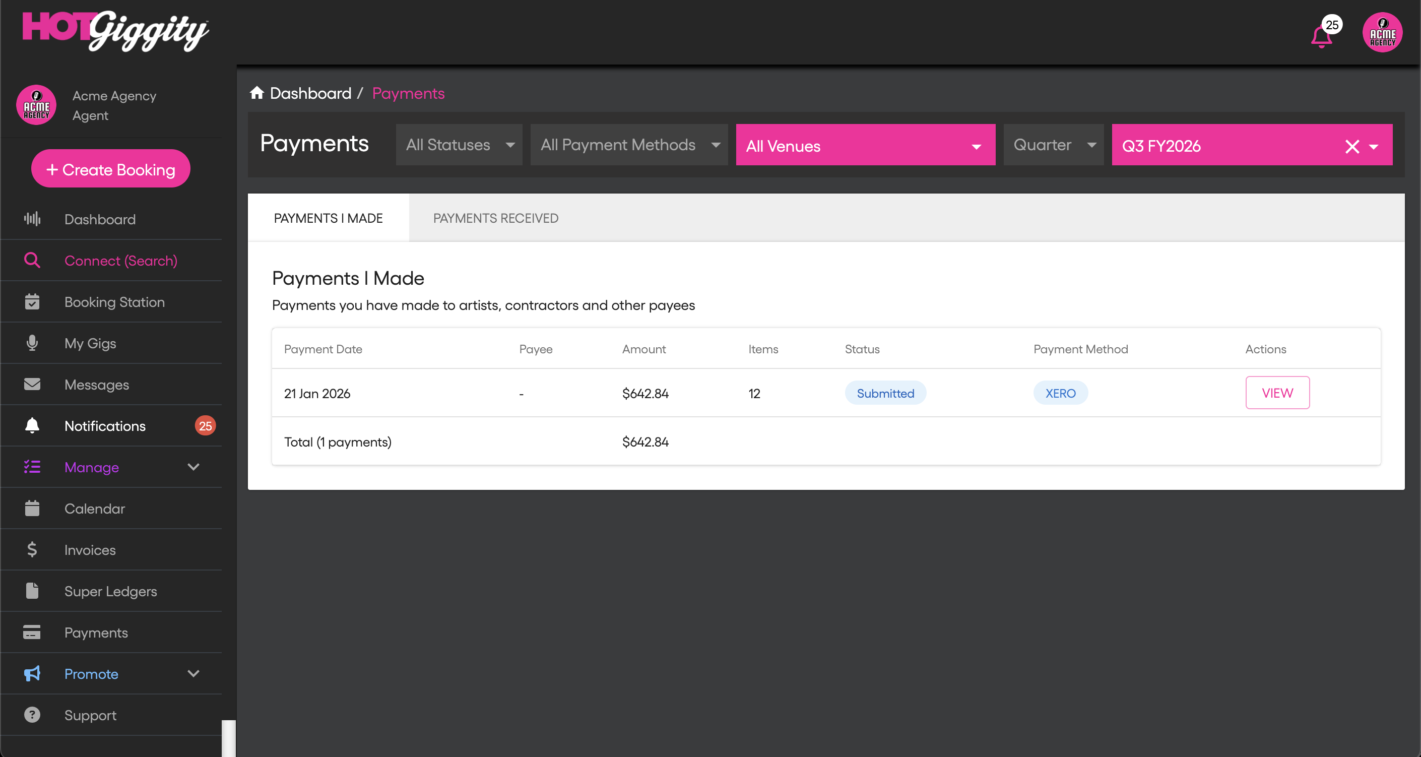
Task: Click VIEW button for 21 Jan payment
Action: 1276,393
